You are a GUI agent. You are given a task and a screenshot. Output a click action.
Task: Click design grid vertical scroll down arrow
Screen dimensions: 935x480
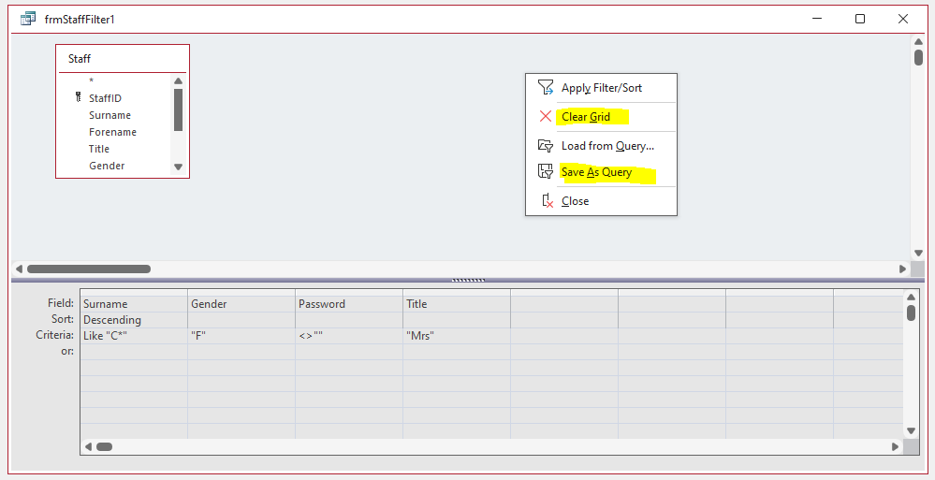pyautogui.click(x=911, y=430)
